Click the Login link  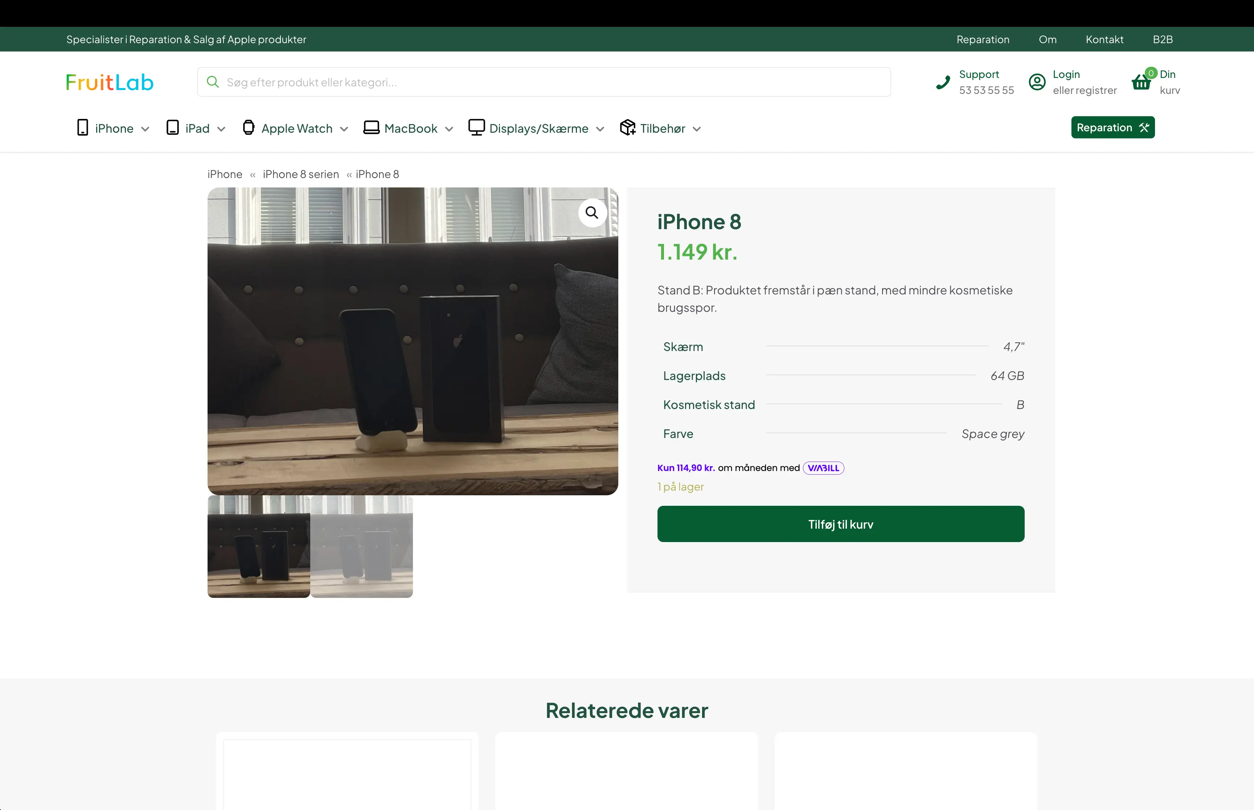[x=1066, y=74]
